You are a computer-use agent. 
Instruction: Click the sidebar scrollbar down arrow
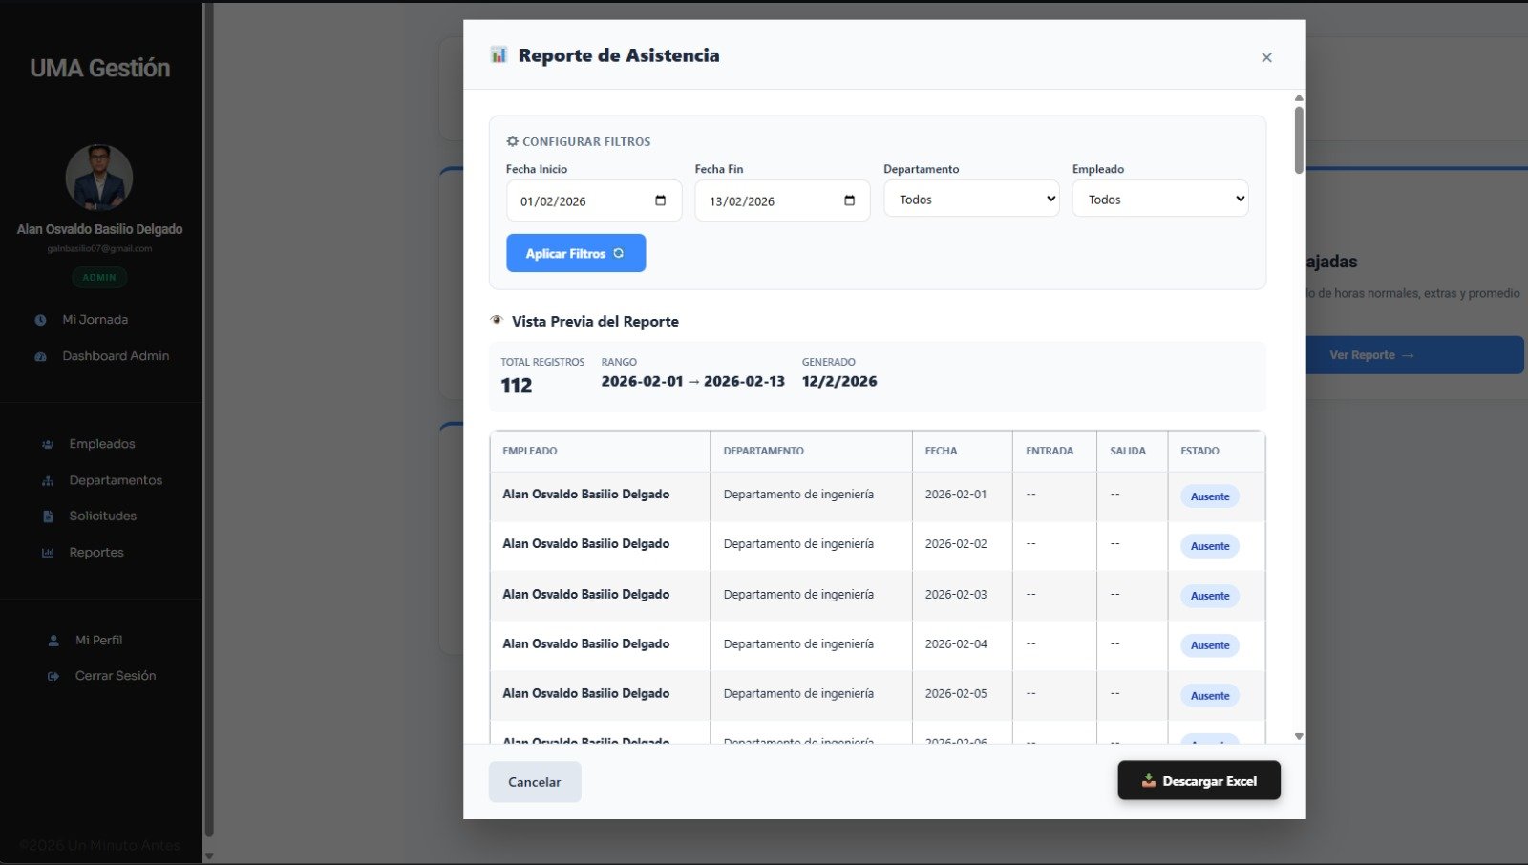coord(209,856)
